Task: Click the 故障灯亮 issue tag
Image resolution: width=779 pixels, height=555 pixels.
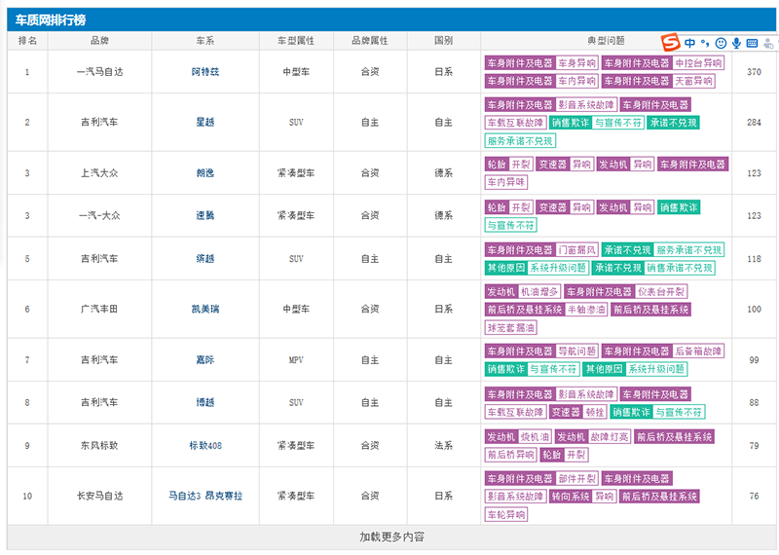Action: [610, 437]
